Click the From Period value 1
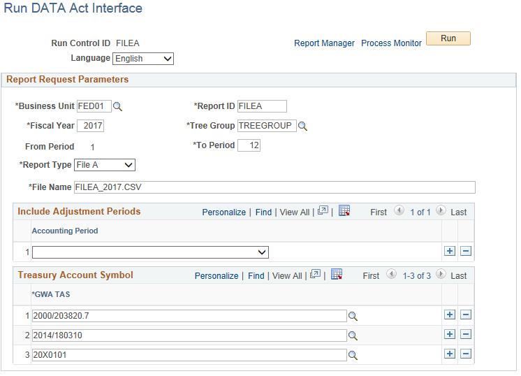Screen dimensions: 521x376 (x=92, y=147)
